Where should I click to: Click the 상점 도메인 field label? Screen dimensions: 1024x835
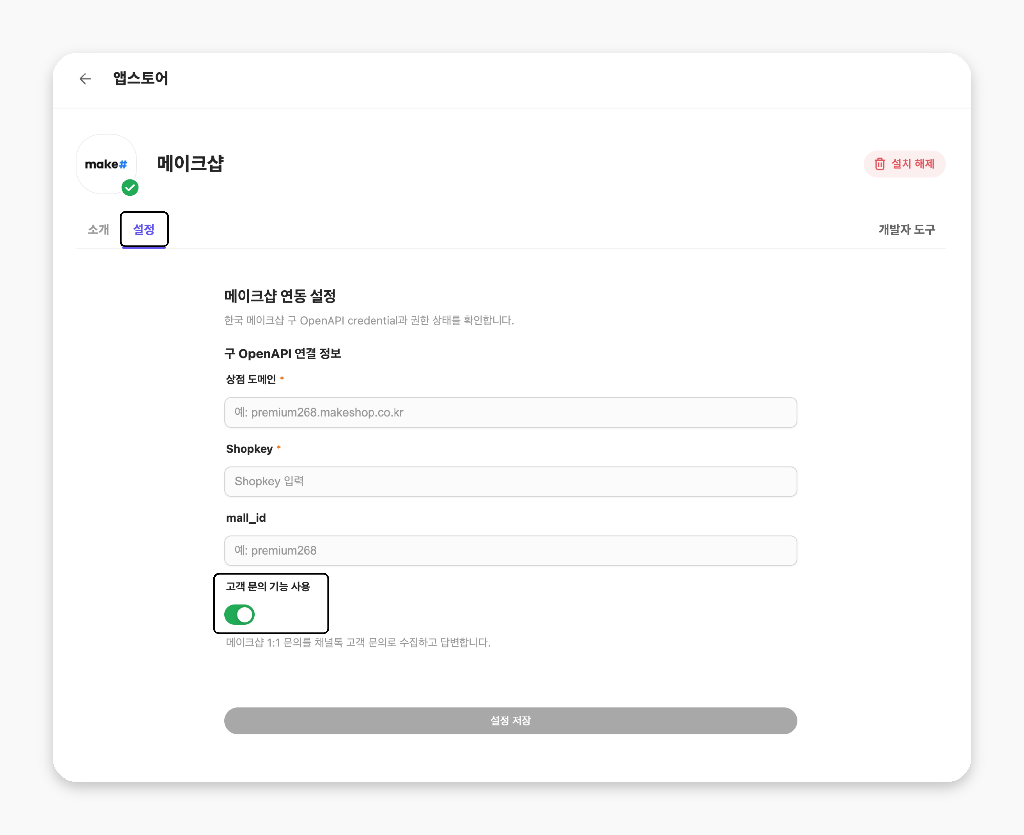tap(251, 379)
